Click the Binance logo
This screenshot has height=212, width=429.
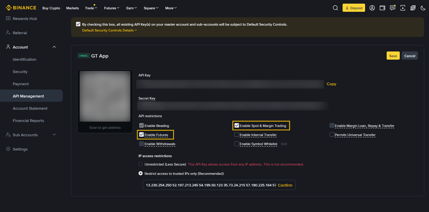[21, 8]
